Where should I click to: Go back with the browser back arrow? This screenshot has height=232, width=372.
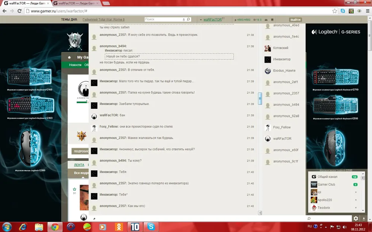4,11
